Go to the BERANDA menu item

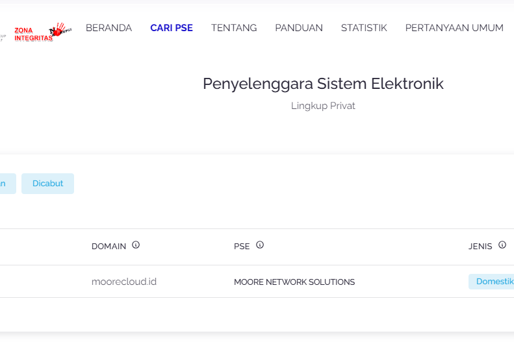point(109,28)
